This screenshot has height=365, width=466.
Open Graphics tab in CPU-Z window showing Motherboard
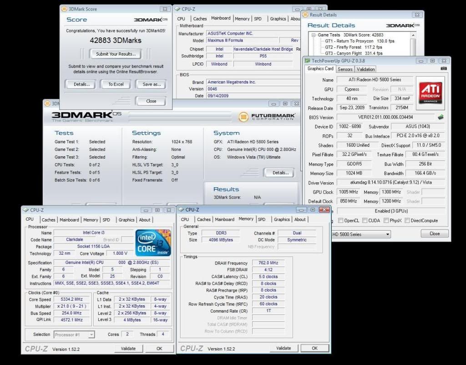[x=278, y=19]
